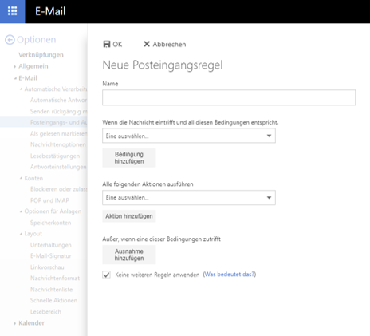This screenshot has height=336, width=370.
Task: Open E-Mail-Signatur in sidebar
Action: click(50, 256)
